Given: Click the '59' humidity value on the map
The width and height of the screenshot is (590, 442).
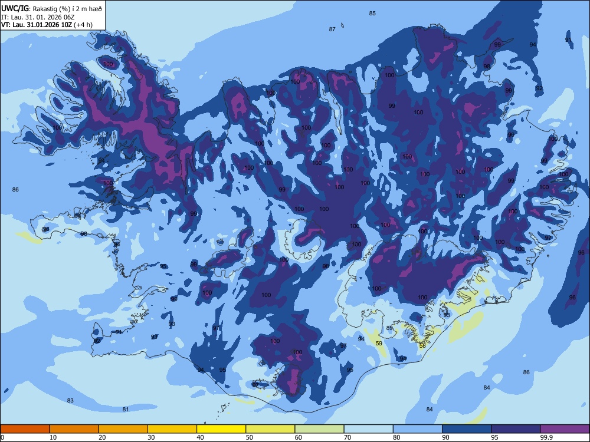Looking at the screenshot, I should coord(379,344).
